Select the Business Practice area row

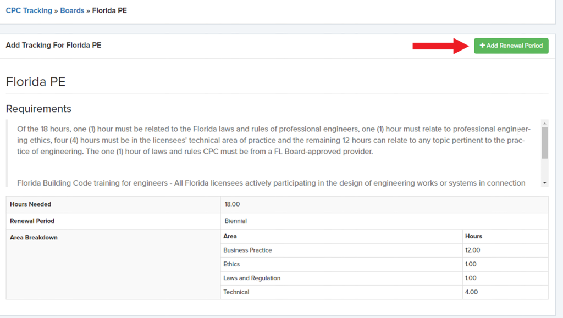tap(247, 250)
